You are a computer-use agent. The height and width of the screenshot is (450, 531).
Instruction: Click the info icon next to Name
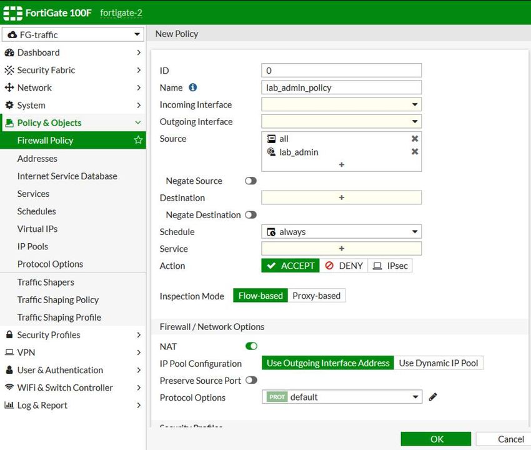coord(192,87)
